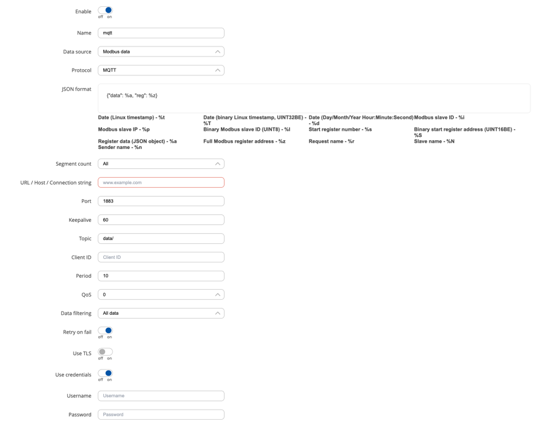Focus the Password input field
This screenshot has width=538, height=426.
coord(160,415)
